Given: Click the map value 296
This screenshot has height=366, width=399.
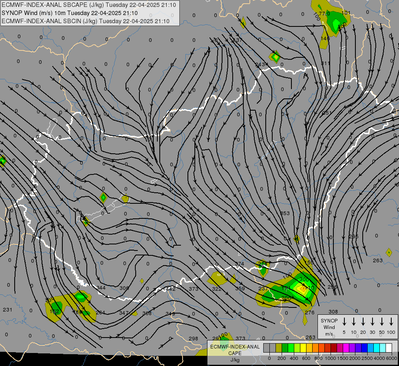Looking at the screenshot, I should (332, 287).
